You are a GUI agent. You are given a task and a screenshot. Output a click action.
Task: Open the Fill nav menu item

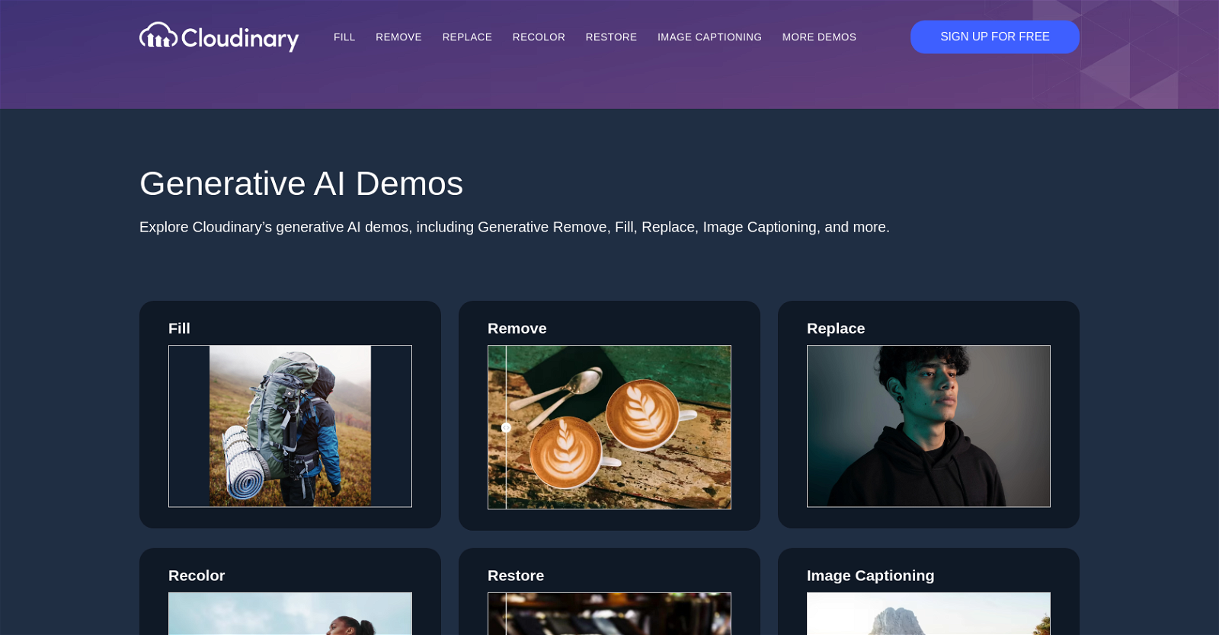tap(344, 37)
